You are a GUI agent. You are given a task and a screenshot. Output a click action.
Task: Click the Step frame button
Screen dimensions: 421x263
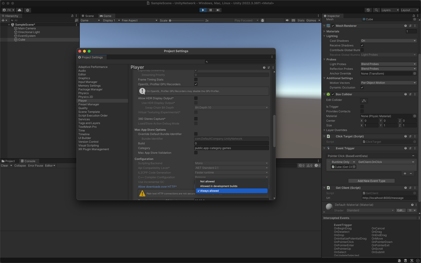(218, 10)
